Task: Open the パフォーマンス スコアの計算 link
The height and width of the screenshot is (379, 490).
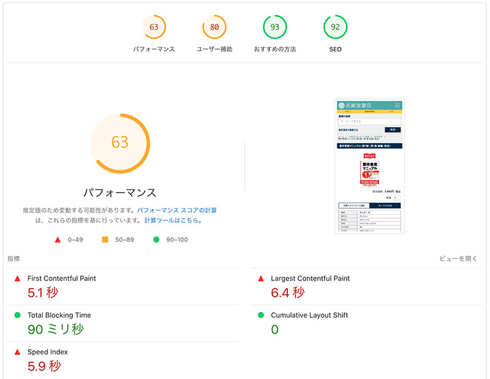Action: (177, 210)
